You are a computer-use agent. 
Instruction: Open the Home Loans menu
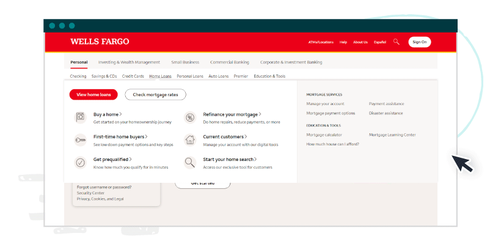click(161, 76)
